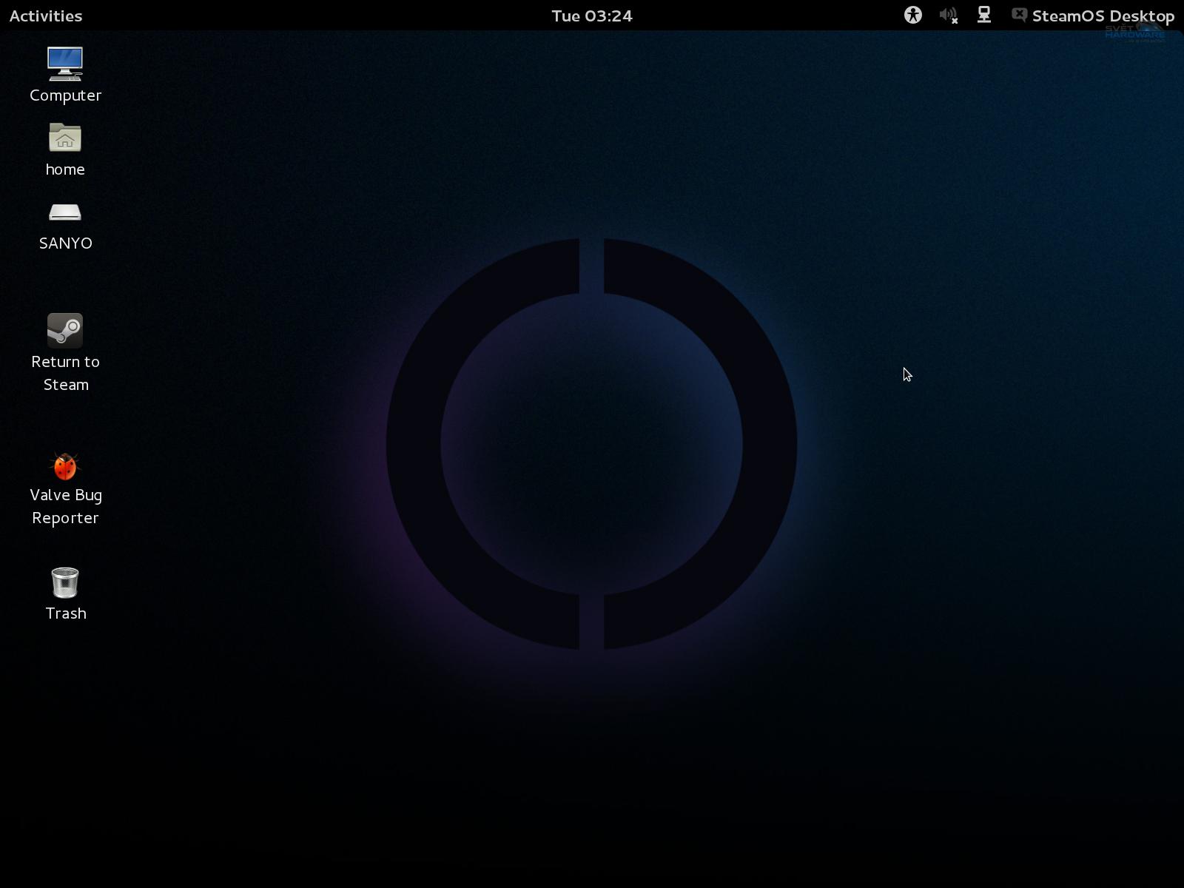Click the universal access icon in top bar
The height and width of the screenshot is (888, 1184).
coord(913,15)
